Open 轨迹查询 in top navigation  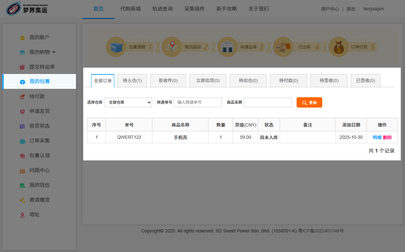click(x=163, y=9)
